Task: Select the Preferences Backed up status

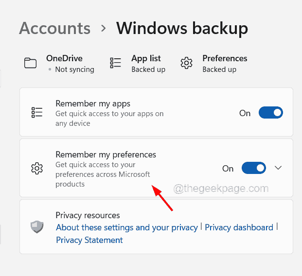Action: click(219, 69)
